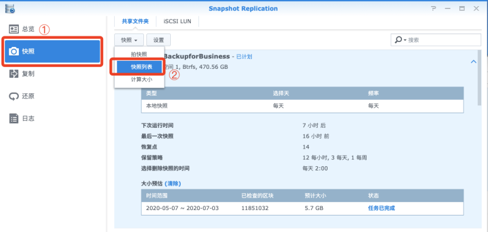Click the 已计划 status link
Image resolution: width=488 pixels, height=232 pixels.
[245, 57]
